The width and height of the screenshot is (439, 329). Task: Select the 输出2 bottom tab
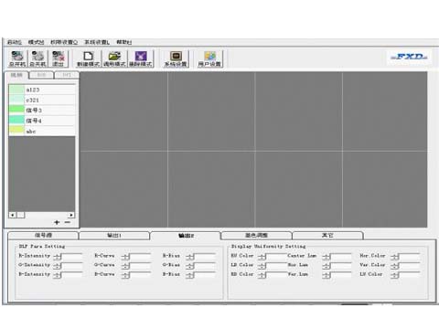point(186,236)
